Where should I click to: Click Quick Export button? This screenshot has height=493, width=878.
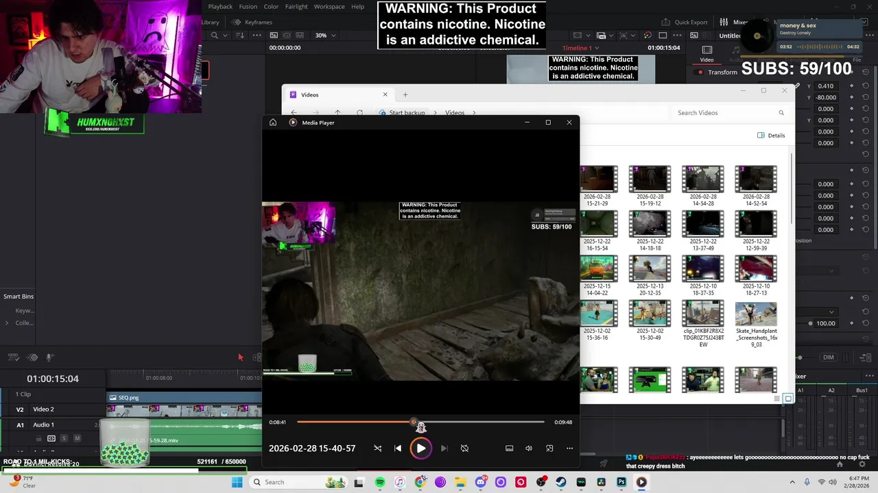pyautogui.click(x=685, y=22)
